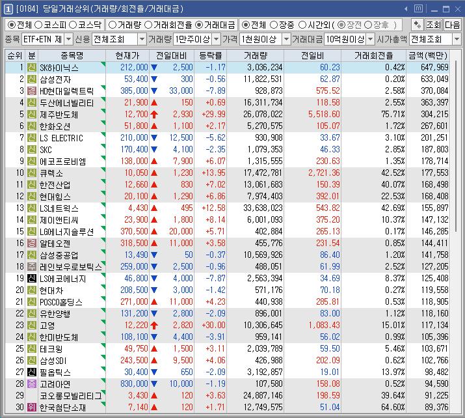Click the 위 badge icon for 한국첨단소재

(32, 408)
